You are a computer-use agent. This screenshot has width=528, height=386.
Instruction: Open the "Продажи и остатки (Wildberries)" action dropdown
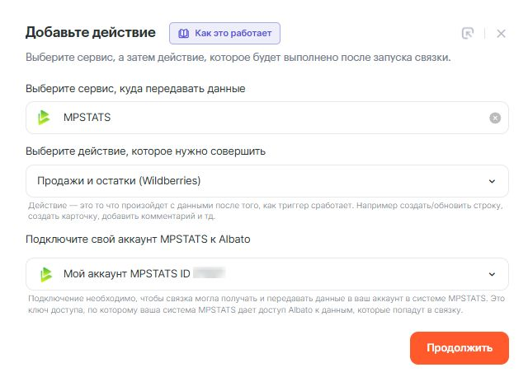click(247, 181)
